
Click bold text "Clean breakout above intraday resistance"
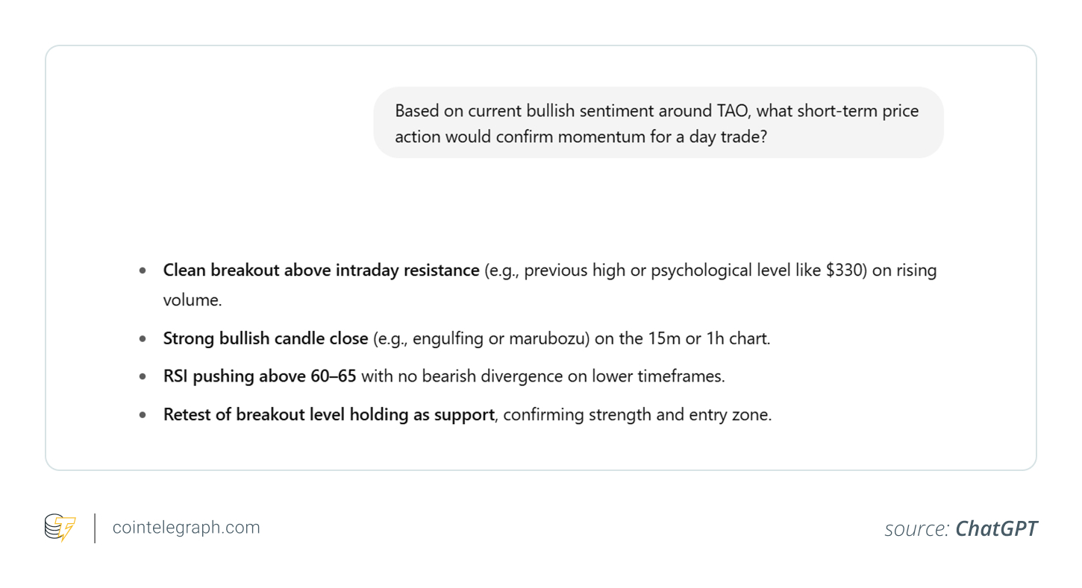click(x=321, y=271)
